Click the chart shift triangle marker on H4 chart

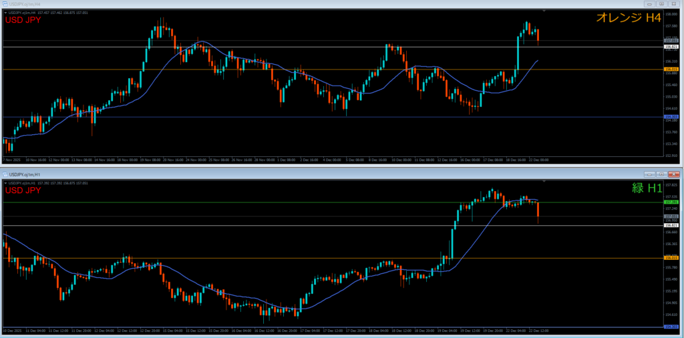tap(544, 11)
